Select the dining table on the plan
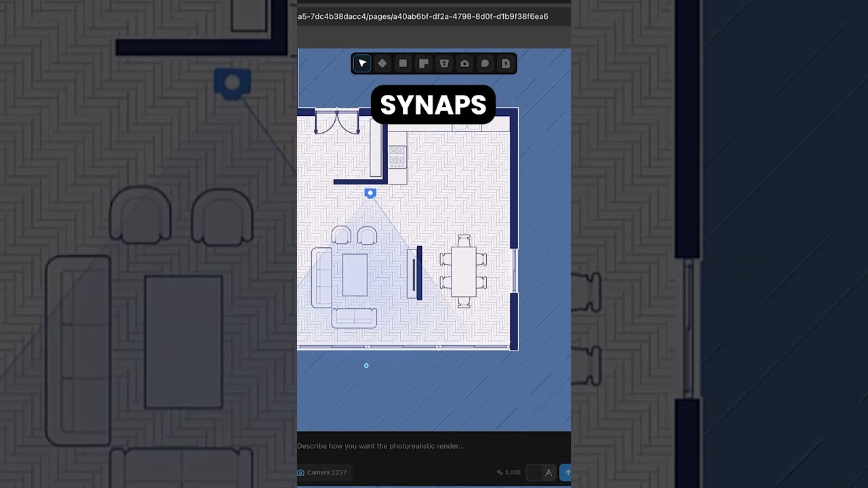The width and height of the screenshot is (868, 488). pos(464,271)
